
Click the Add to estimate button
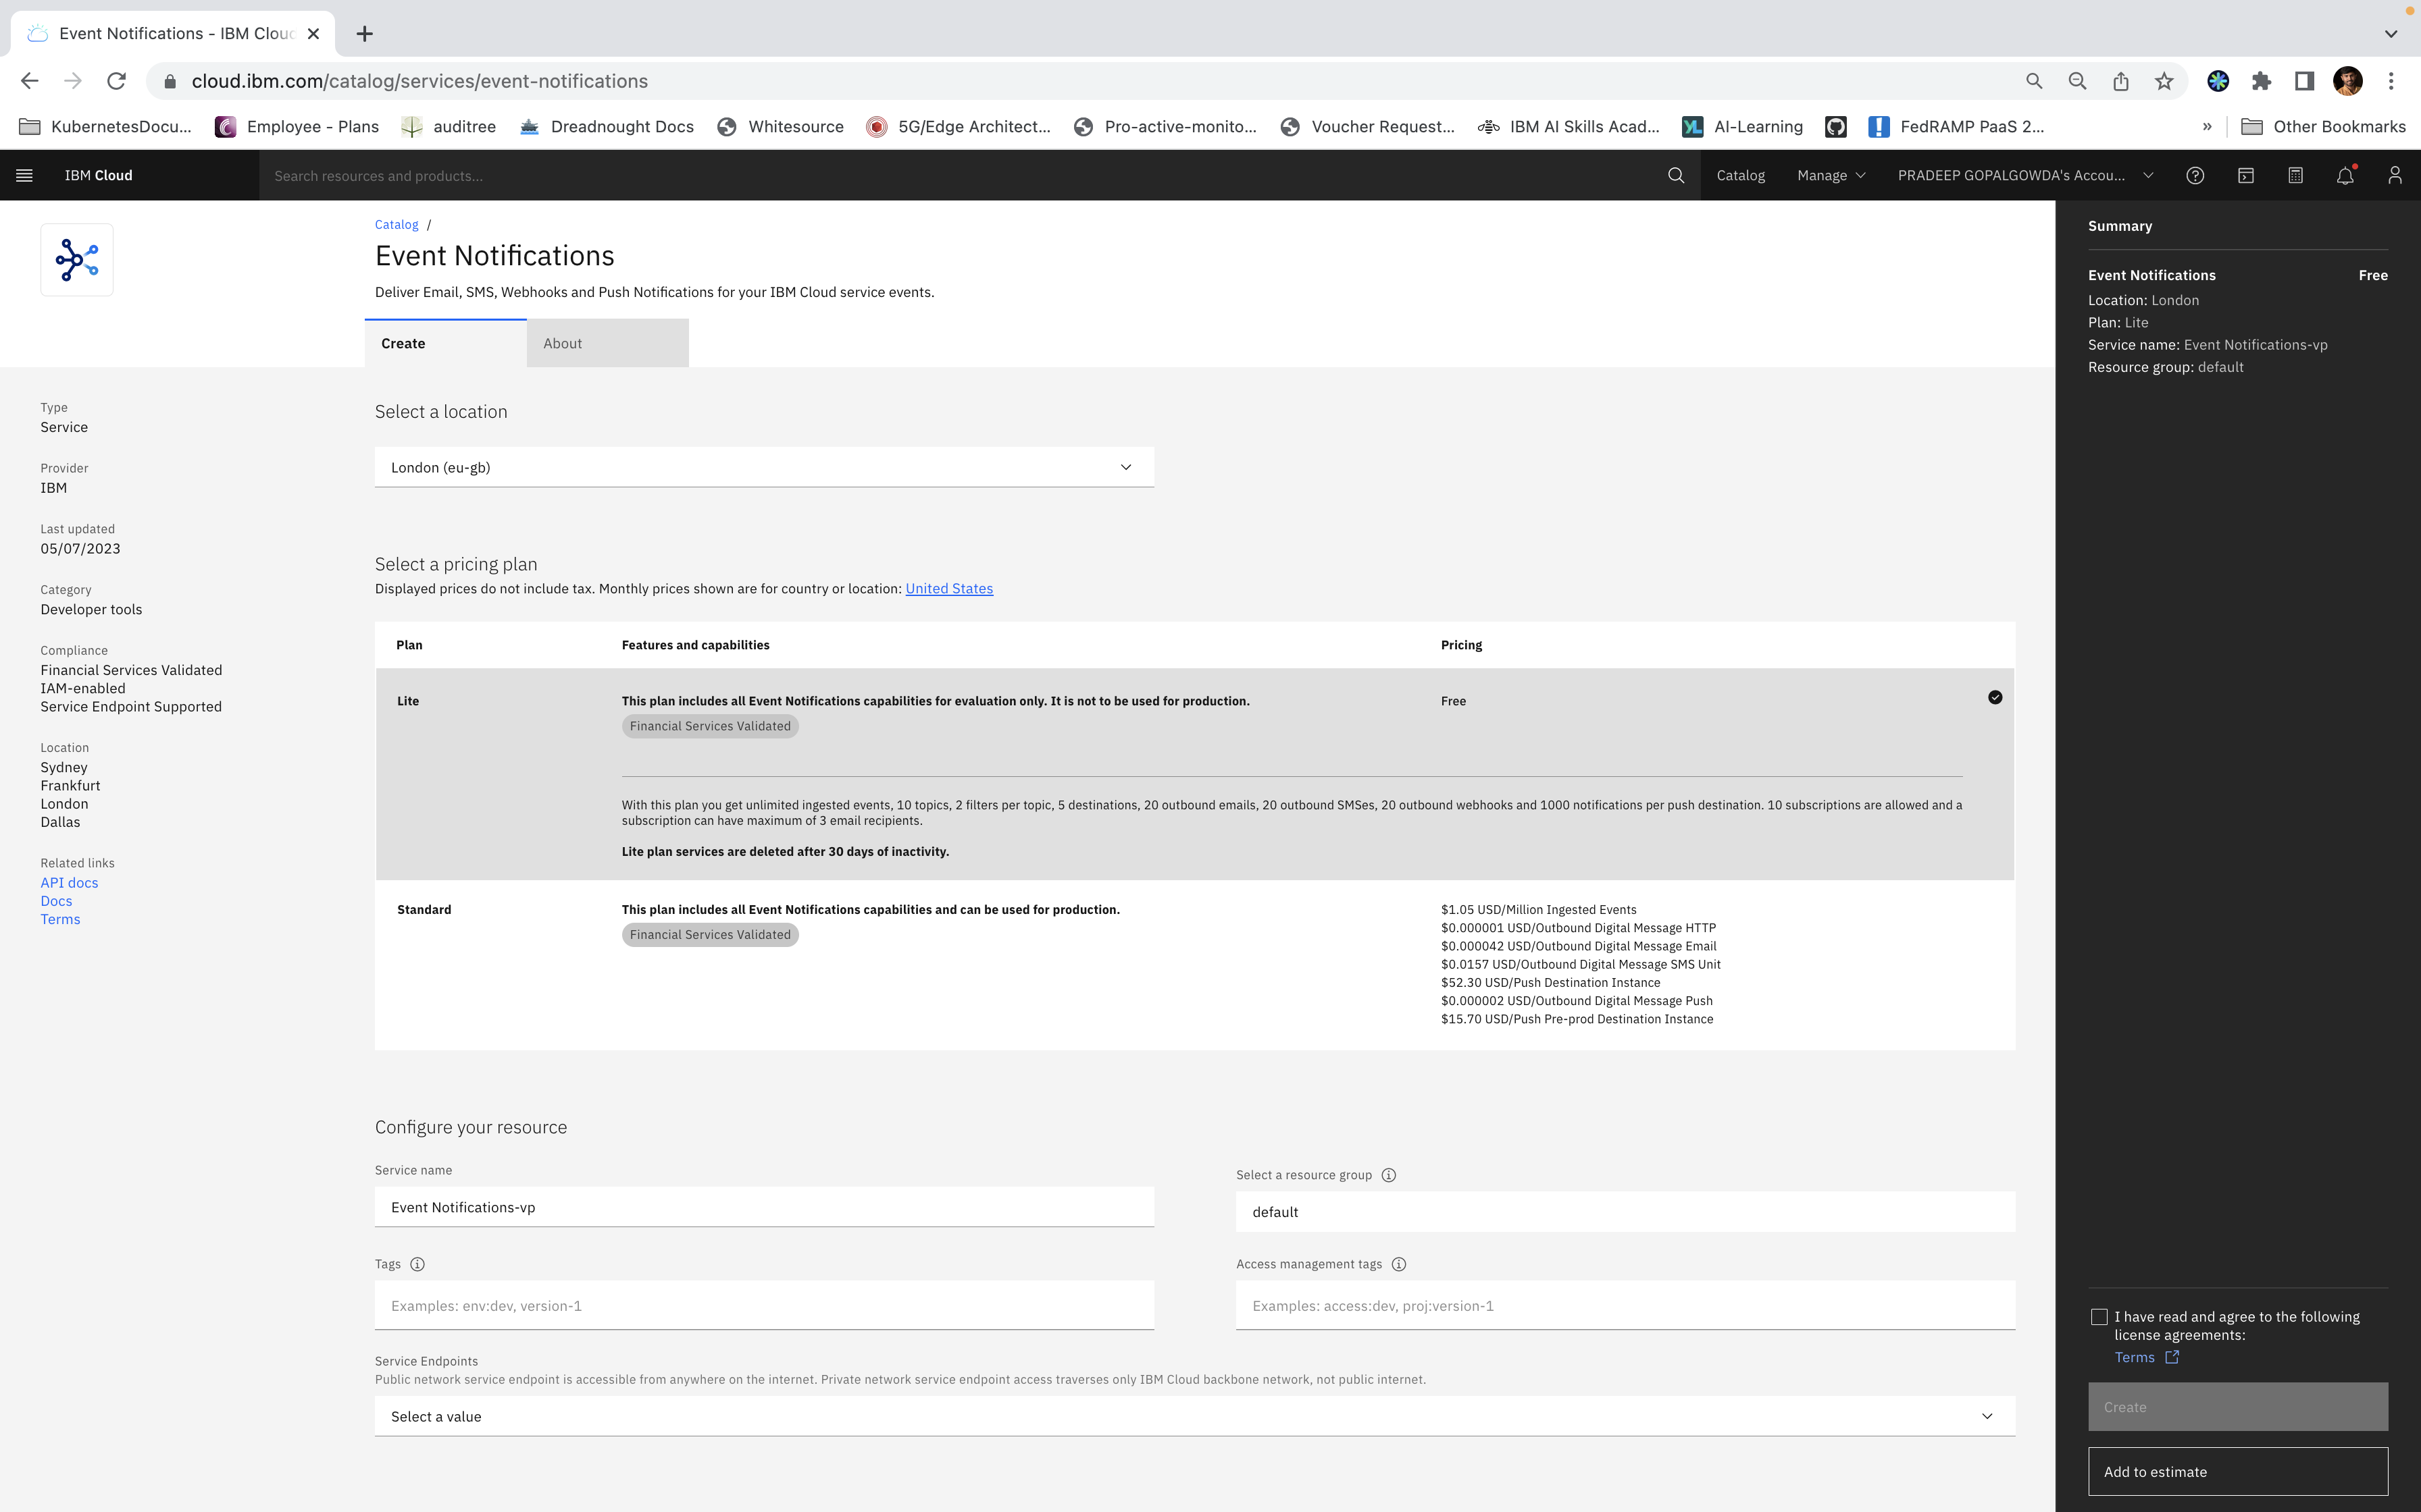tap(2238, 1471)
